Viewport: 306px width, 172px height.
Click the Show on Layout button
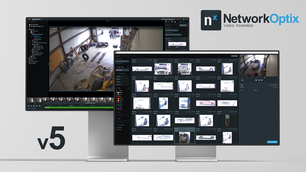[272, 142]
